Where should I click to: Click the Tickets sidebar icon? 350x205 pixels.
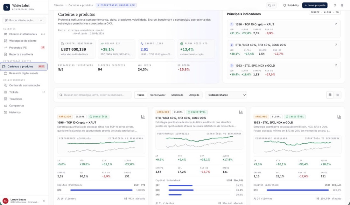pyautogui.click(x=6, y=92)
